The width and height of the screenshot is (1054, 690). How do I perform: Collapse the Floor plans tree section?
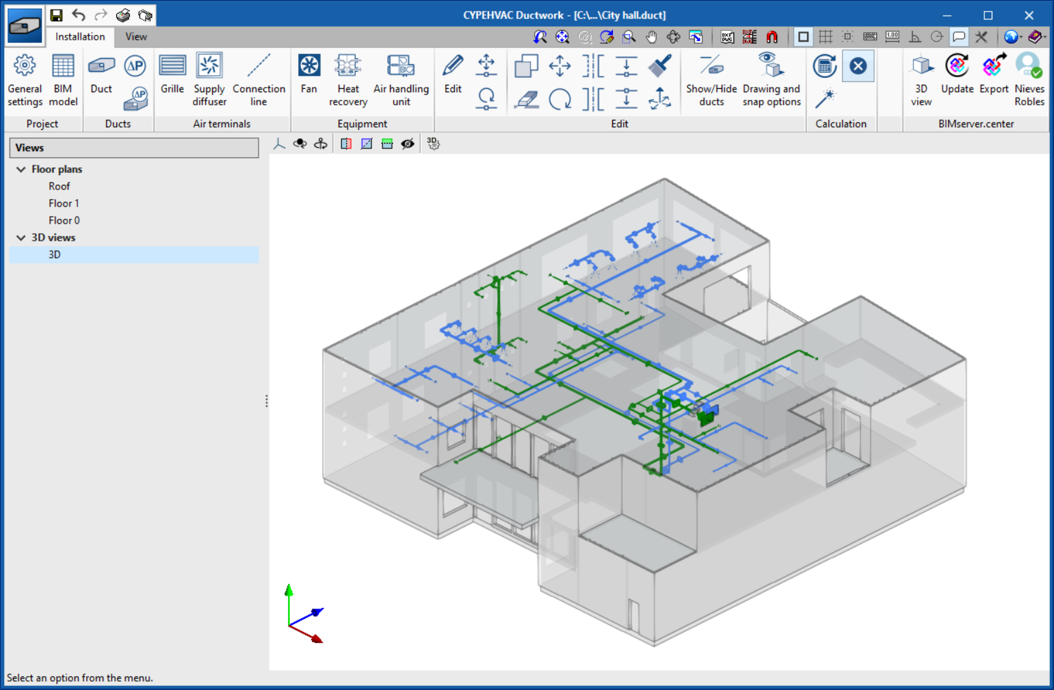point(21,169)
